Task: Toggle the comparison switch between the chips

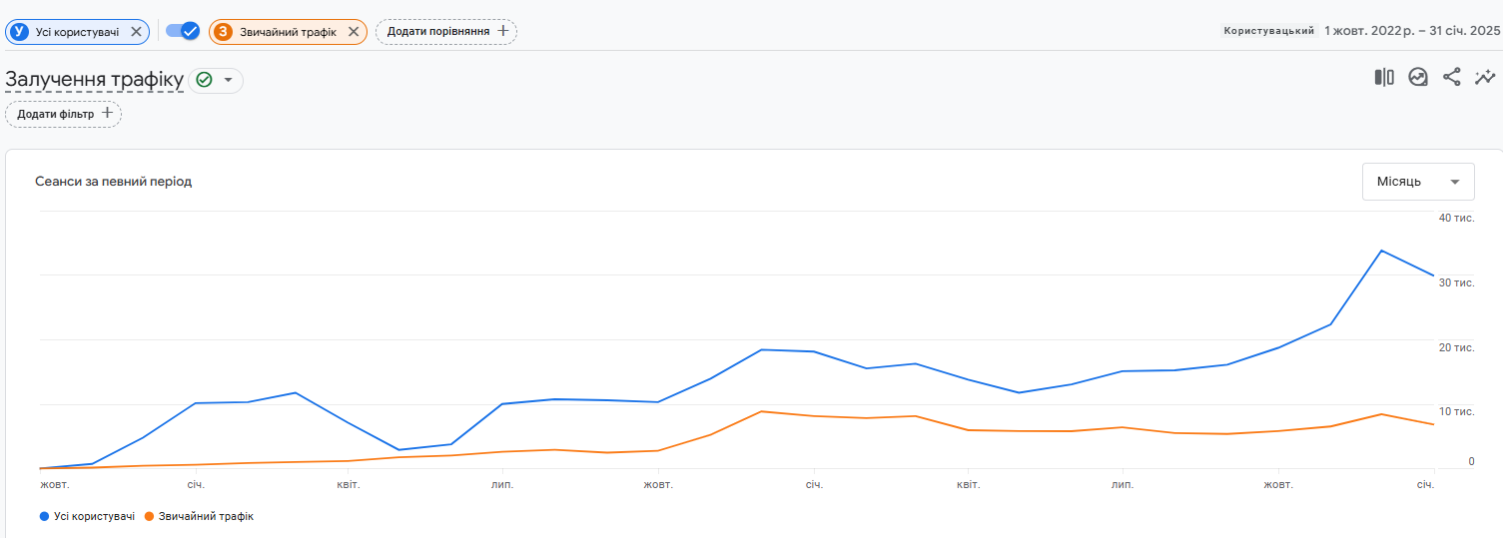Action: click(x=183, y=31)
